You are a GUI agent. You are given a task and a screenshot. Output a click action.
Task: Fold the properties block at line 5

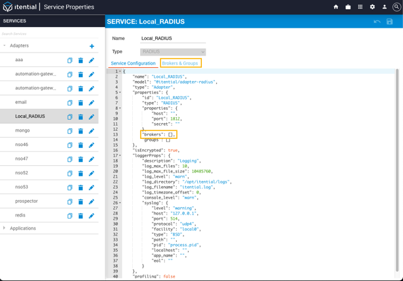(x=120, y=92)
